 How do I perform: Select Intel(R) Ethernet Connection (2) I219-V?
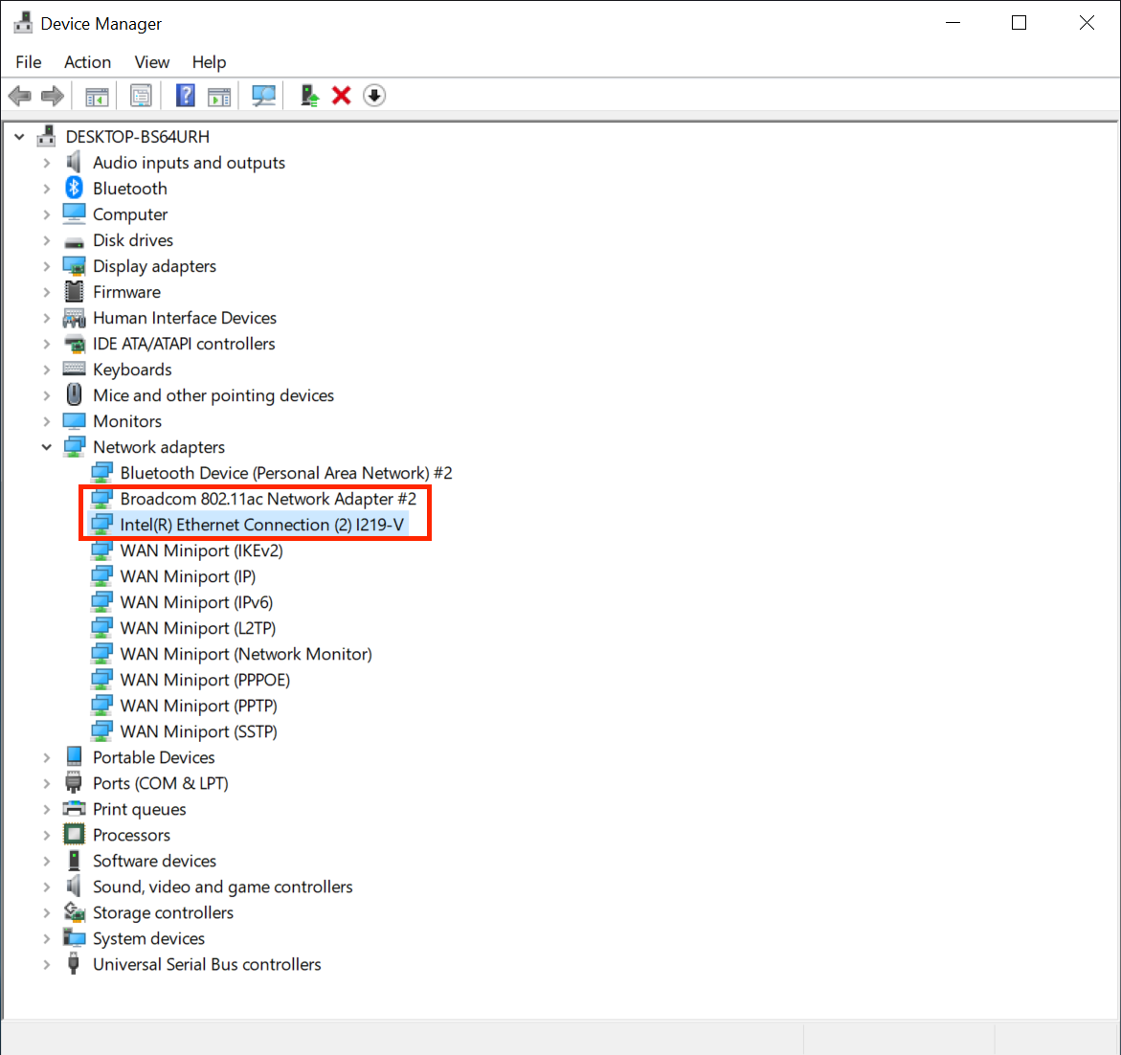261,525
